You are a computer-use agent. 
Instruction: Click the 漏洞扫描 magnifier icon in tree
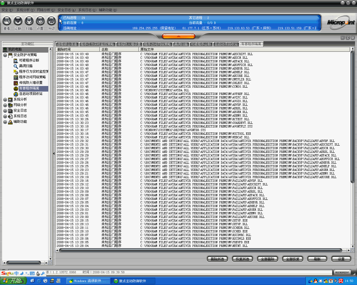point(16,66)
